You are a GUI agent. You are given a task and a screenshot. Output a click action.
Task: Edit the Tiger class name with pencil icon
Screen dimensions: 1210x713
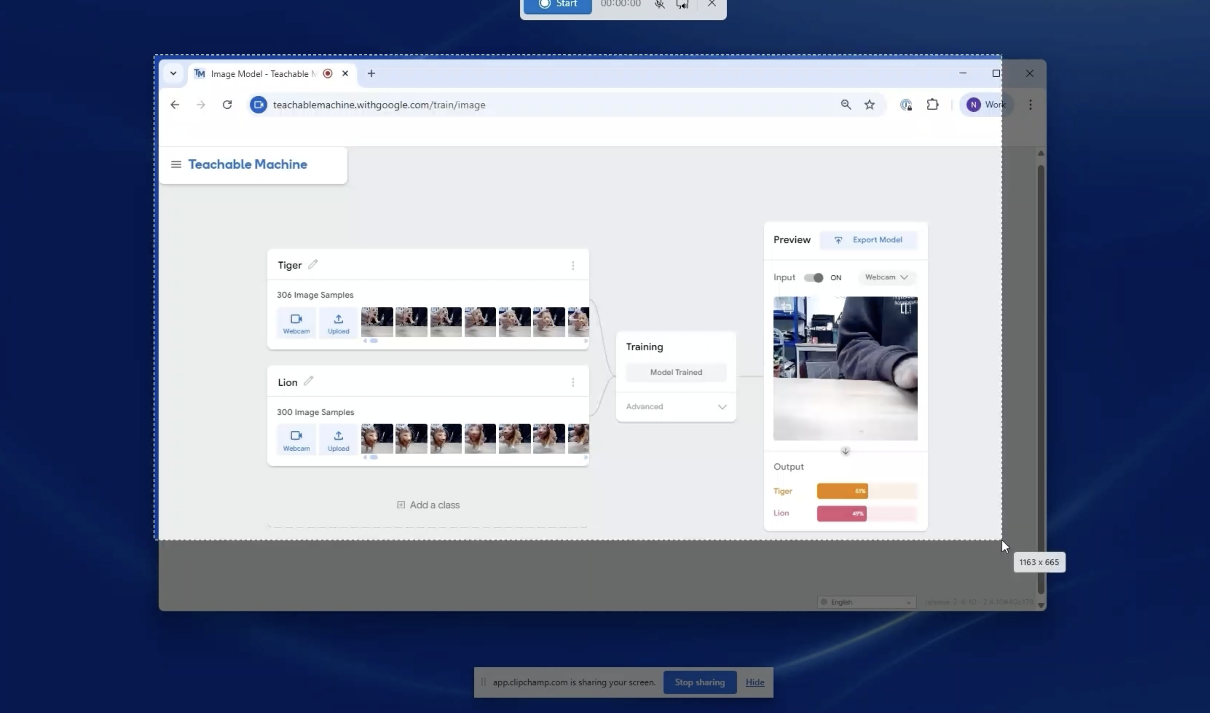[x=312, y=264]
